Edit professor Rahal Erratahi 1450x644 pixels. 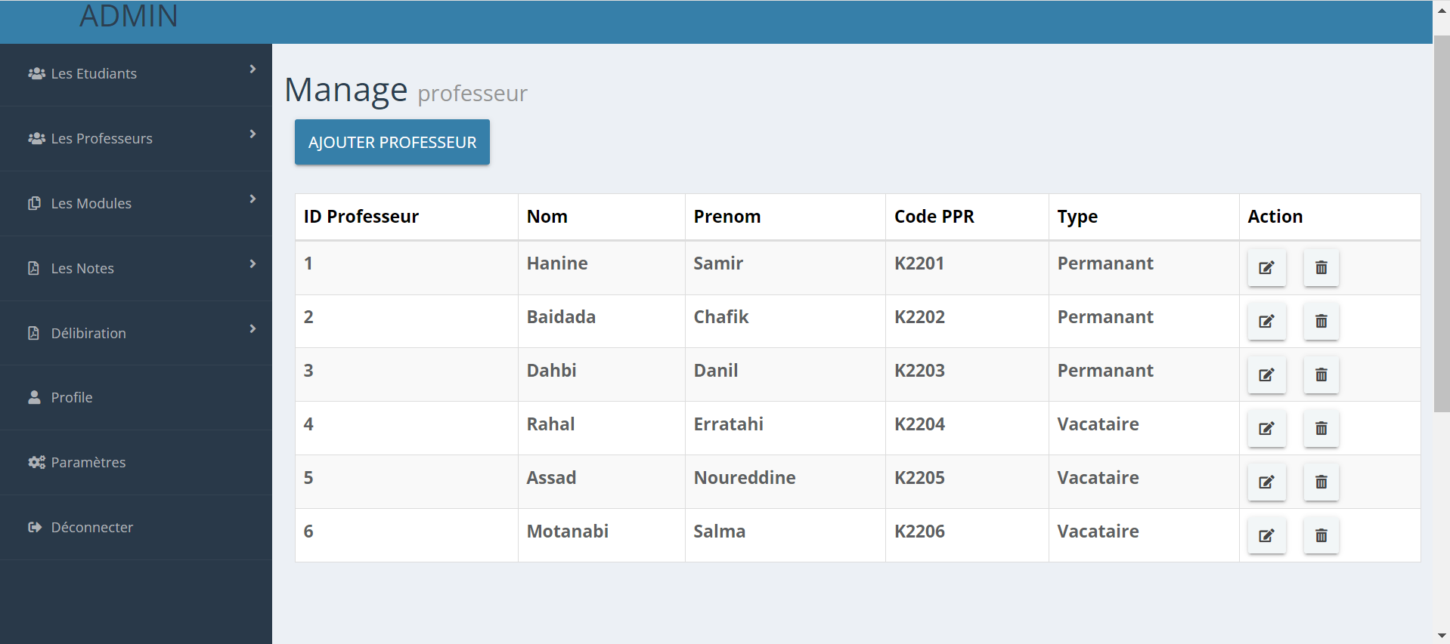[1266, 428]
